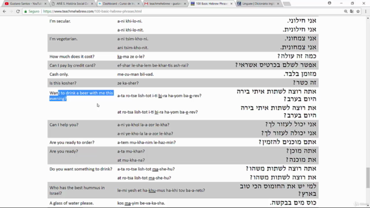Click transliteration "a-ta mu-khan?"
The image size is (370, 208).
(x=131, y=151)
